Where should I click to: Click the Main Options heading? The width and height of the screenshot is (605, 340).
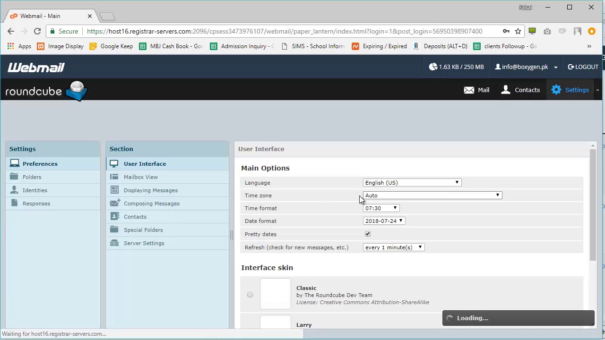[x=265, y=168]
